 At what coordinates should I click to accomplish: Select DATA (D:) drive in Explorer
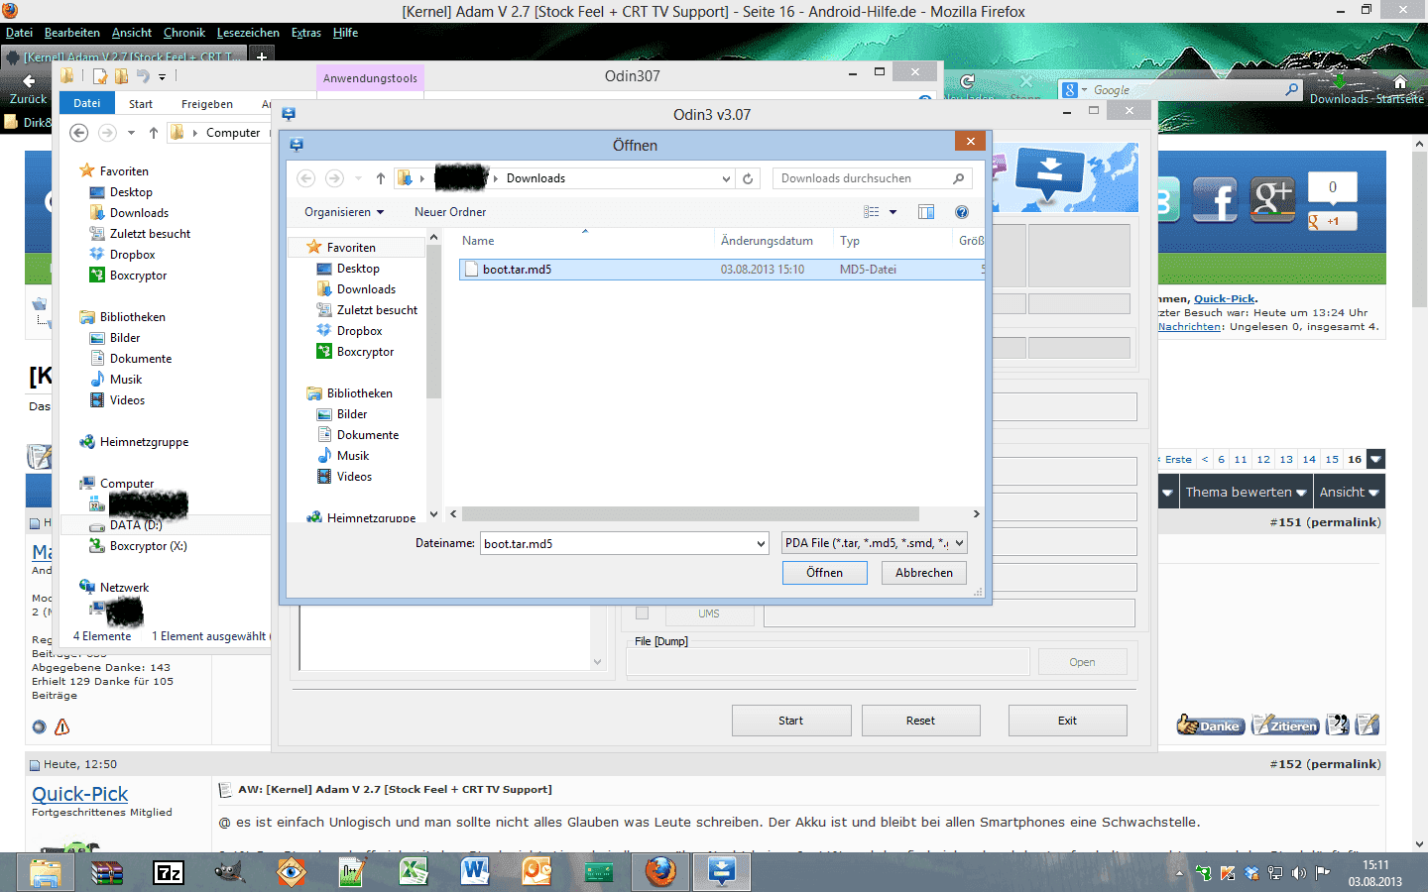pos(136,525)
